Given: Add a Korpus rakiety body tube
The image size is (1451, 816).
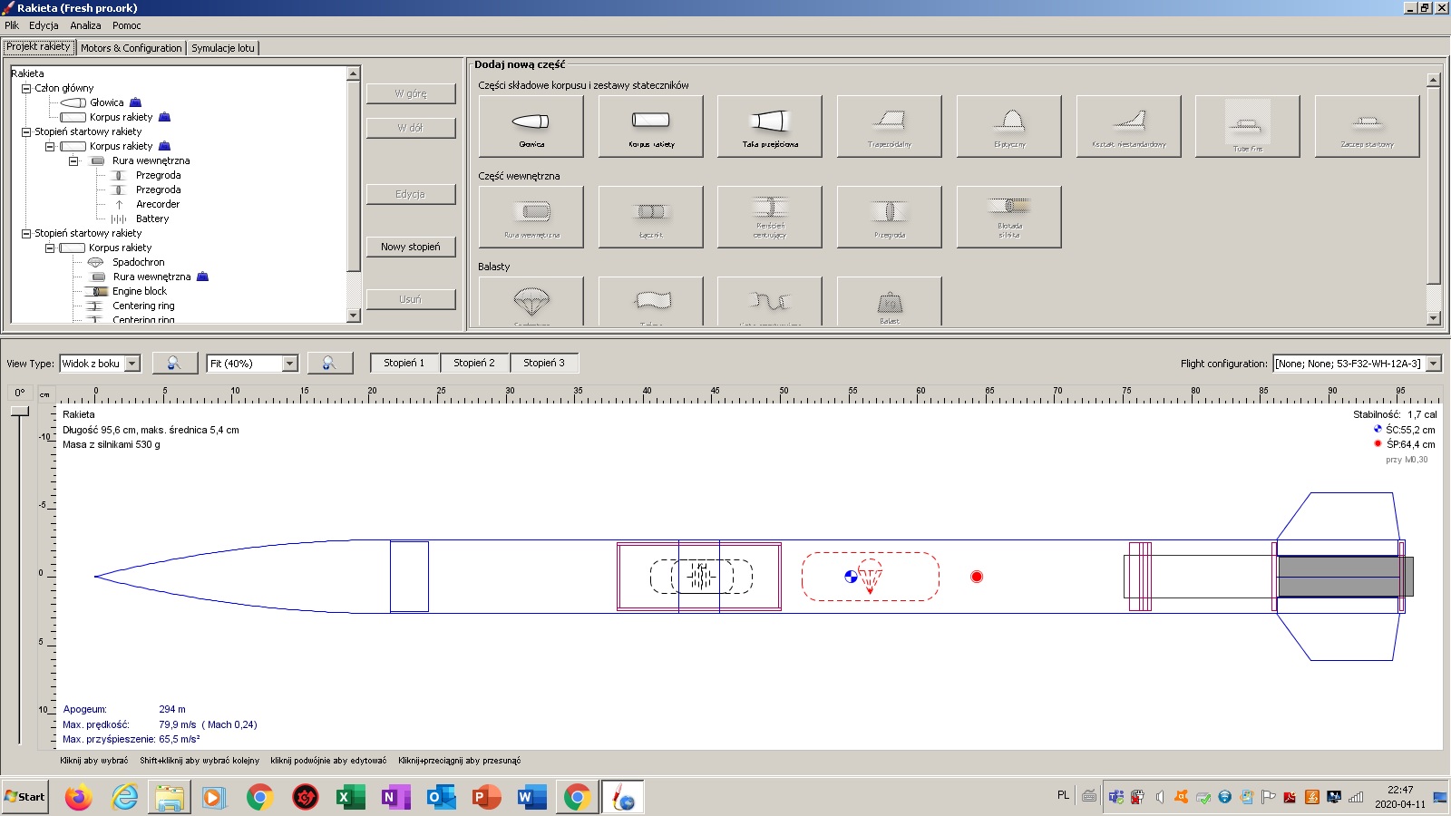Looking at the screenshot, I should pos(651,126).
